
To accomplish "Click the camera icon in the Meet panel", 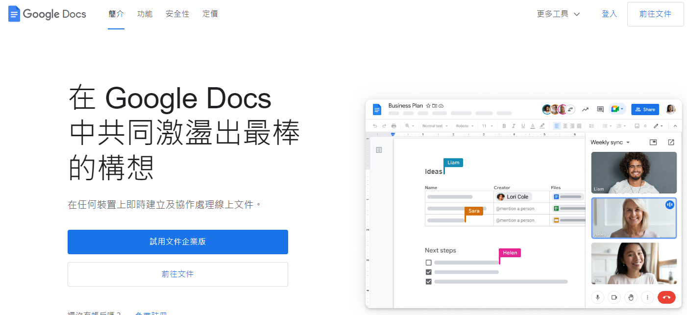I will (x=614, y=297).
